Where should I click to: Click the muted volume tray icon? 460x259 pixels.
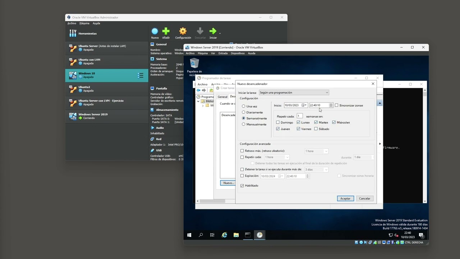pyautogui.click(x=396, y=235)
